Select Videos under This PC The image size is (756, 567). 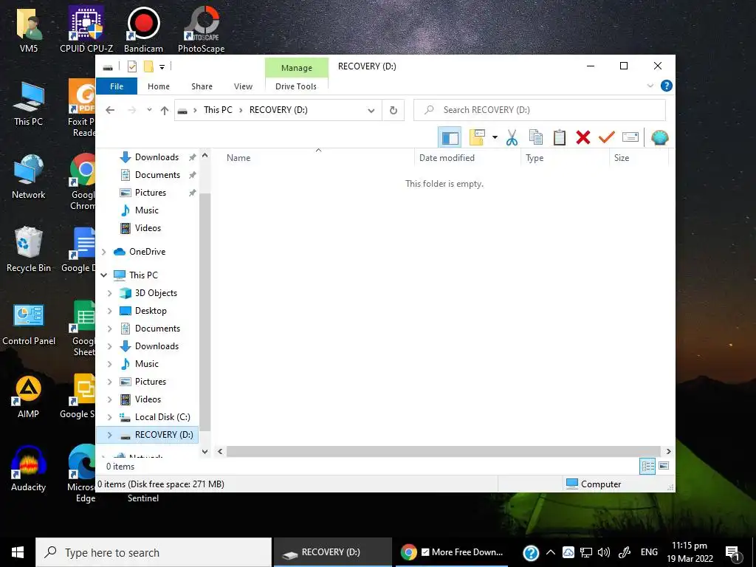(148, 399)
